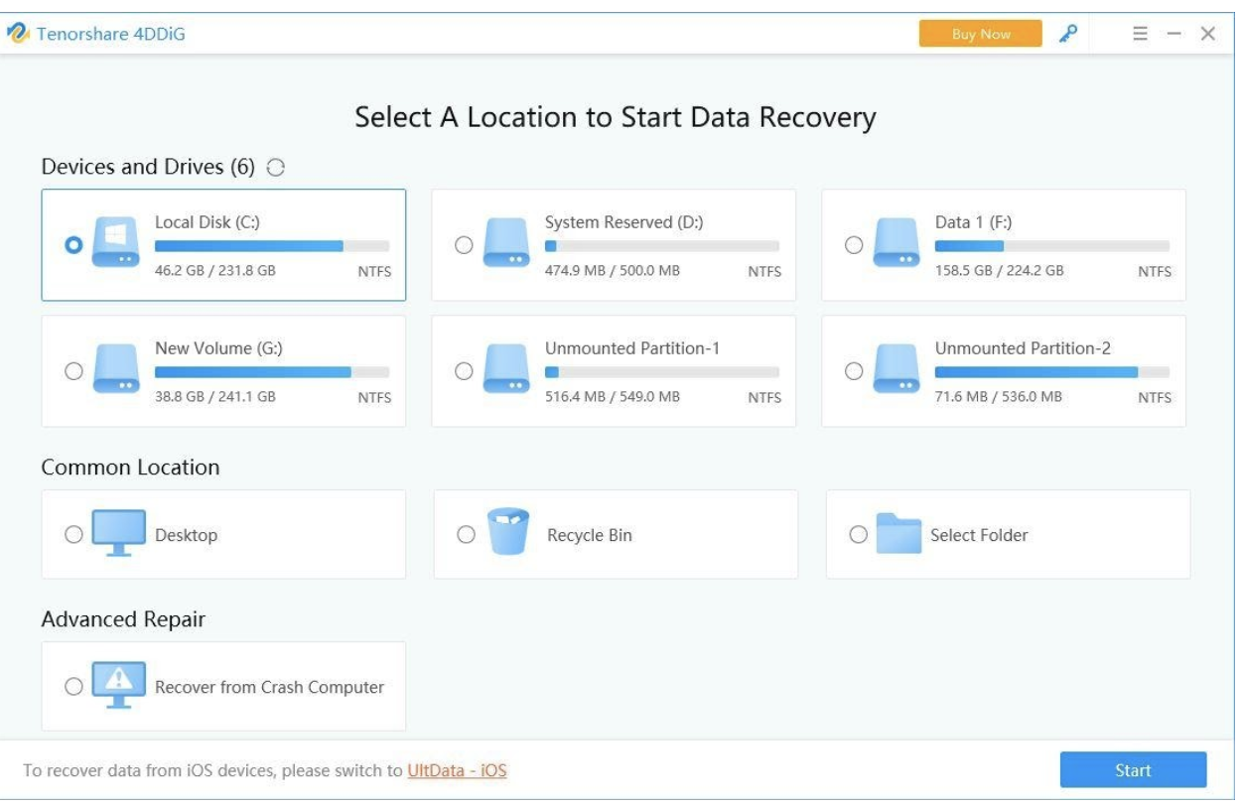Choose the Recover from Crash Computer radio button
This screenshot has width=1241, height=808.
click(72, 687)
